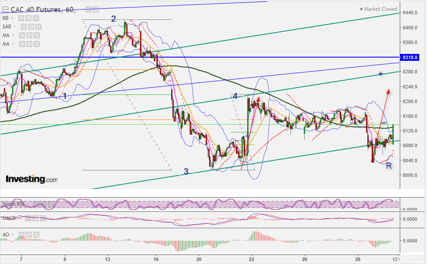Remove the first MA indicator with X icon
This screenshot has height=264, width=427.
point(36,35)
